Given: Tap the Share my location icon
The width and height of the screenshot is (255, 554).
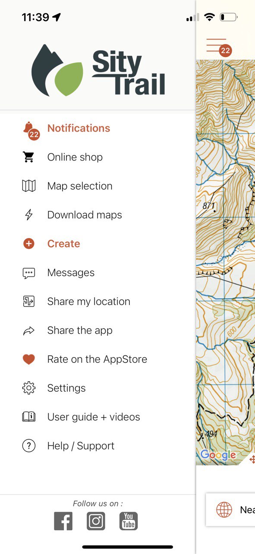Looking at the screenshot, I should coord(29,302).
